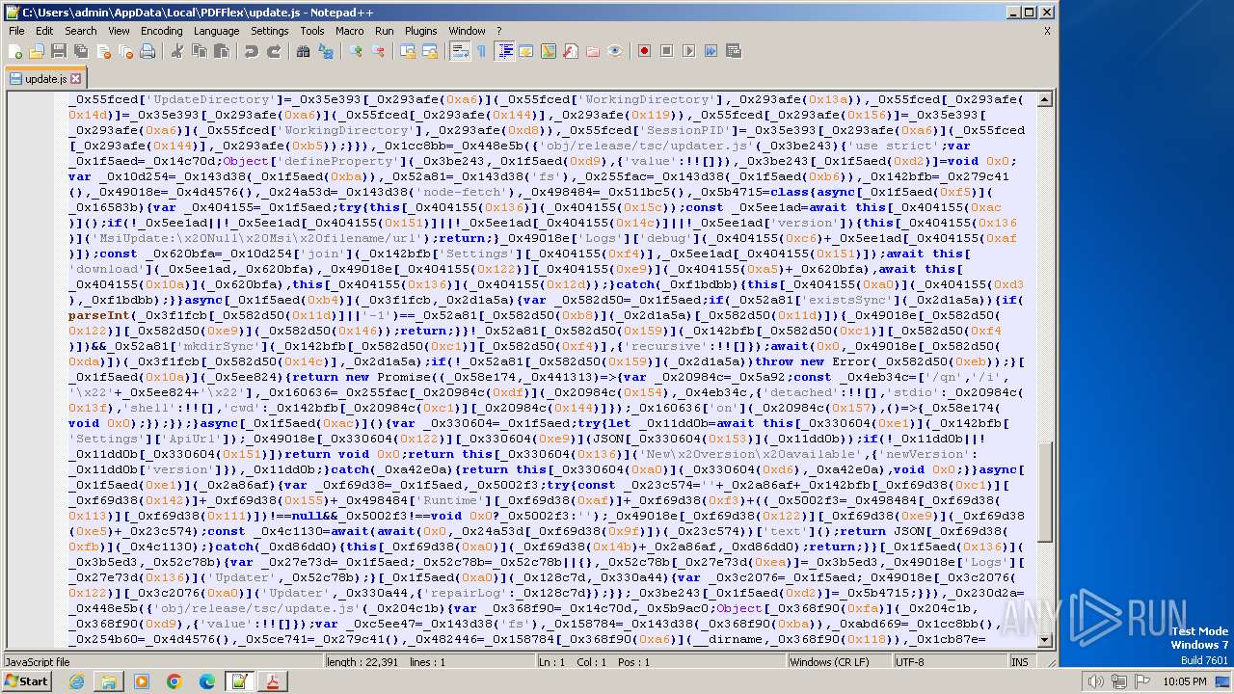This screenshot has width=1234, height=694.
Task: Open the Plugins menu
Action: tap(421, 31)
